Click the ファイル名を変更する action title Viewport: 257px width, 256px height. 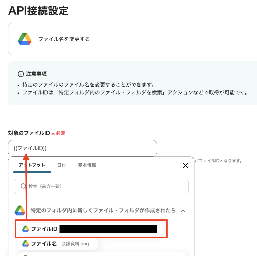[64, 39]
